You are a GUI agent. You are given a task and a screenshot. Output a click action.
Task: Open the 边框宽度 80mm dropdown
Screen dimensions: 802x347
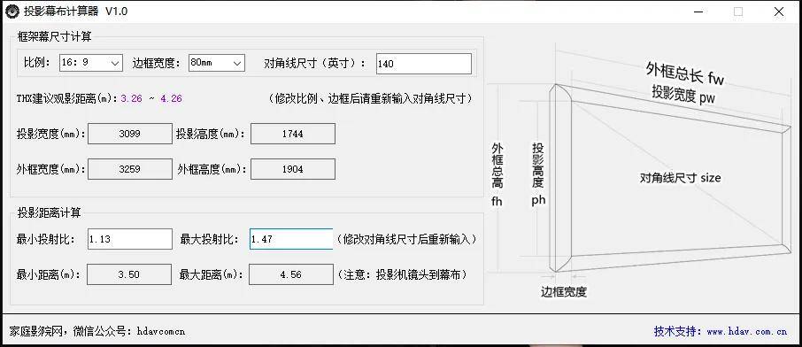(217, 63)
